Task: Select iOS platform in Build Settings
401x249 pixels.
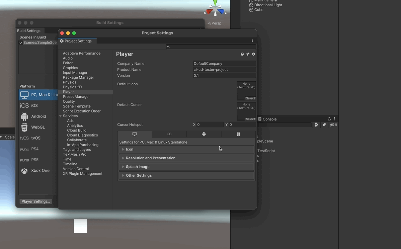Action: [38, 105]
